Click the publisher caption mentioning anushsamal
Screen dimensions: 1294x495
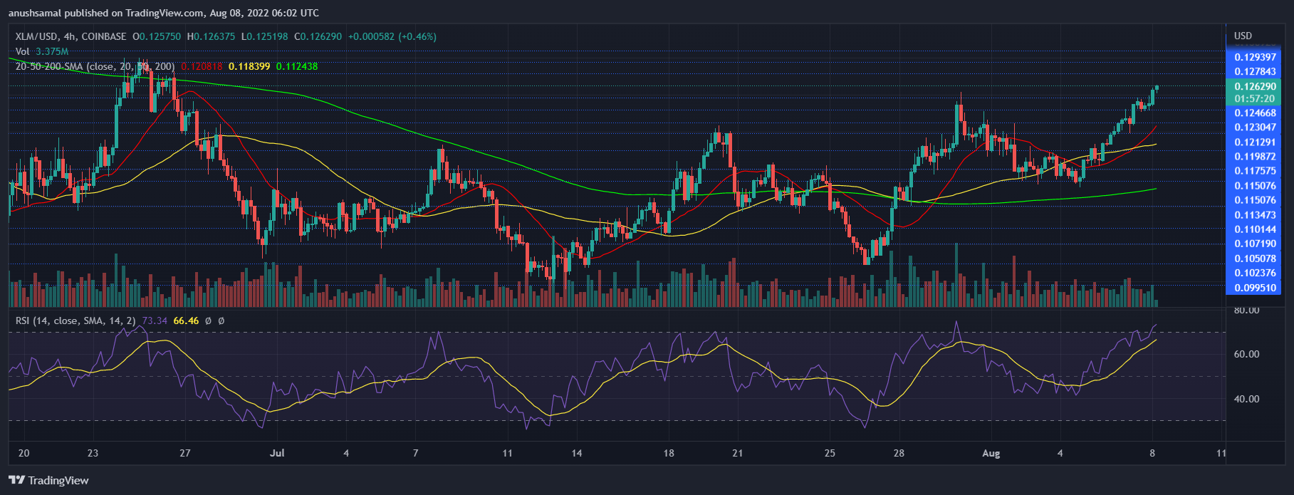[164, 13]
